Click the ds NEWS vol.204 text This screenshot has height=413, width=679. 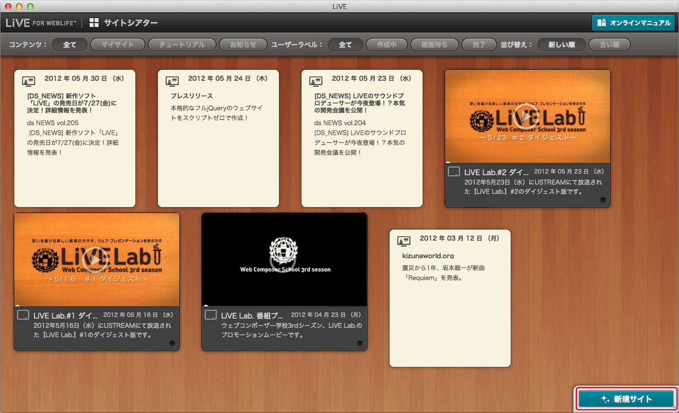coord(340,123)
